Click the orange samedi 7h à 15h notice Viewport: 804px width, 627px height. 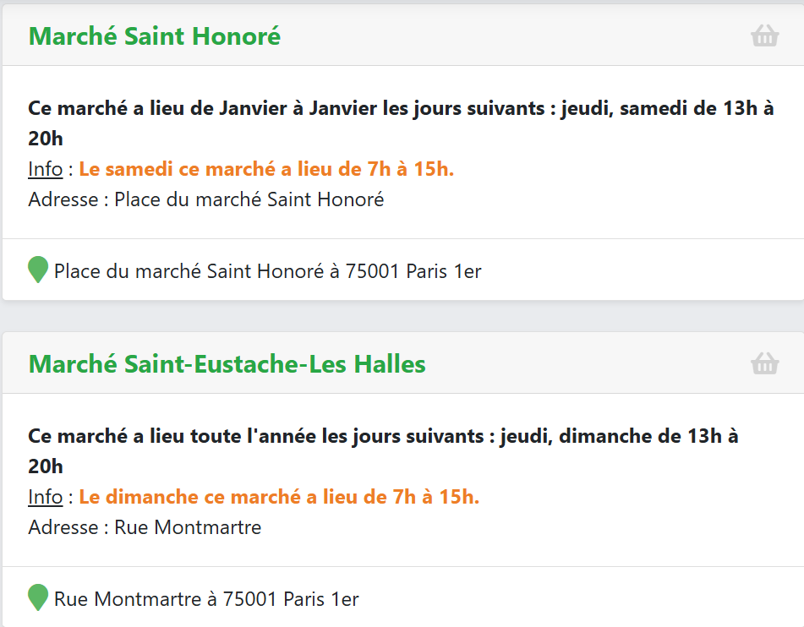[266, 169]
